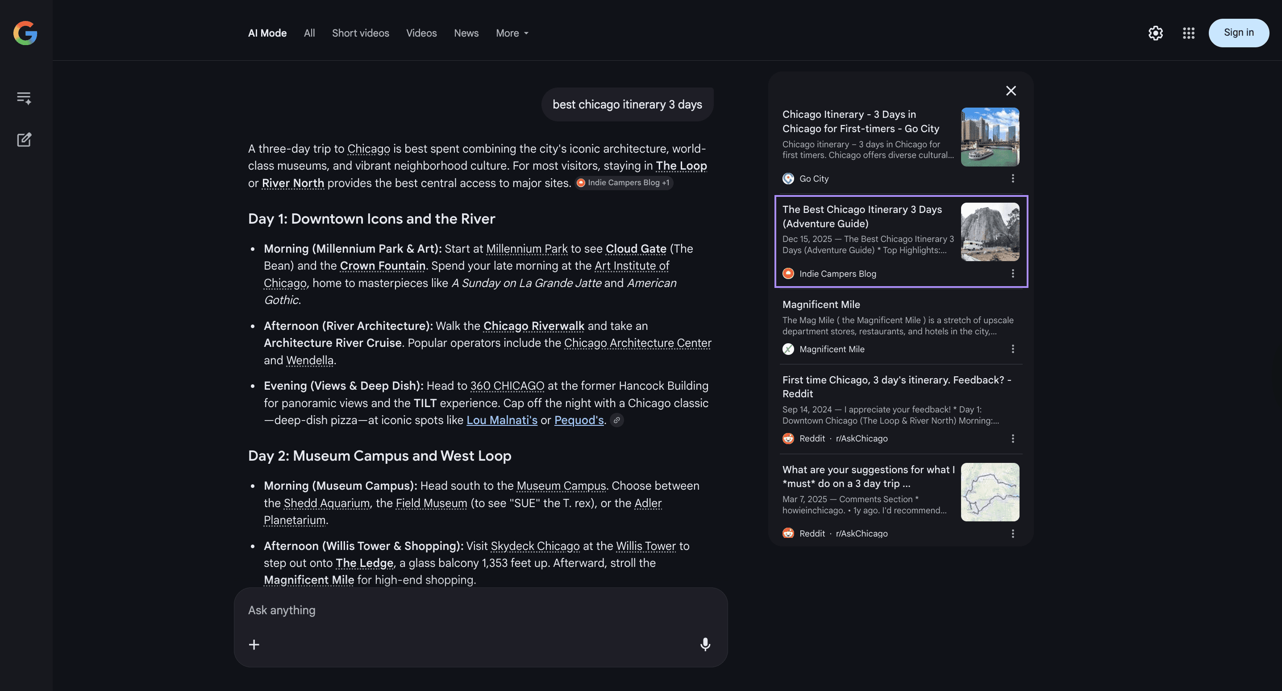Open the News tab
The width and height of the screenshot is (1282, 691).
pos(466,33)
